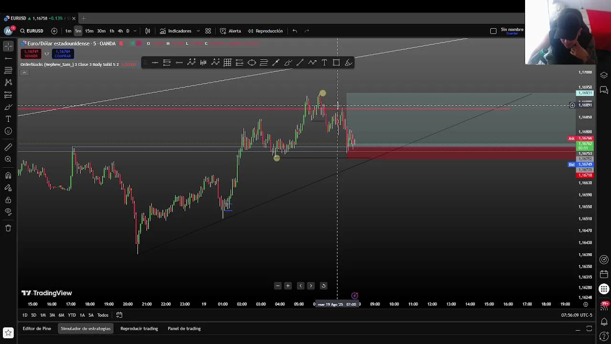This screenshot has height=344, width=611.
Task: Select the arrow tool in favorites toolbar
Action: (276, 63)
